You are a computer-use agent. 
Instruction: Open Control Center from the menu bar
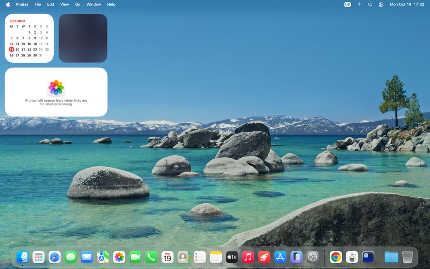tap(381, 4)
